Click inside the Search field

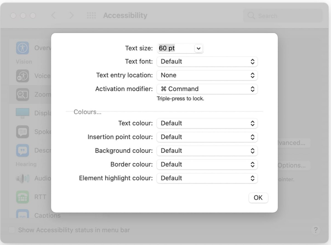[x=282, y=15]
